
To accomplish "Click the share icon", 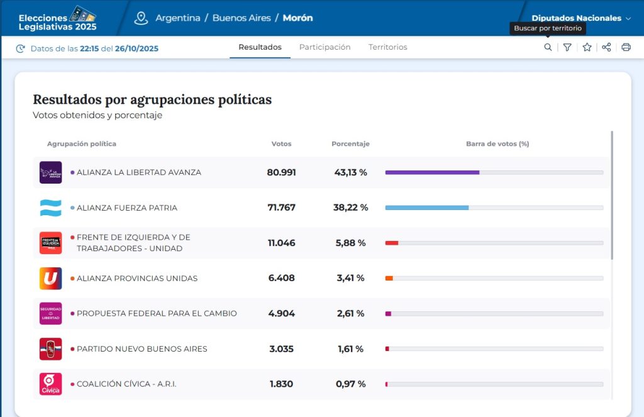I will tap(606, 47).
